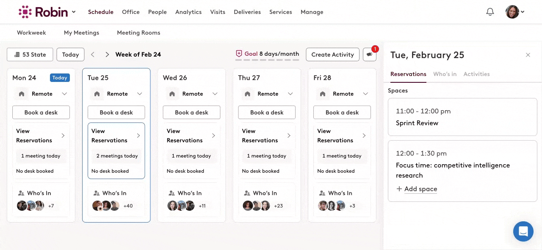This screenshot has width=542, height=250.
Task: Click the Create Activity button
Action: pos(332,54)
